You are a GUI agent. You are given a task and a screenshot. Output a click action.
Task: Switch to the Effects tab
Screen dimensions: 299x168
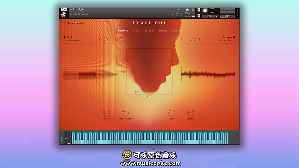163,31
